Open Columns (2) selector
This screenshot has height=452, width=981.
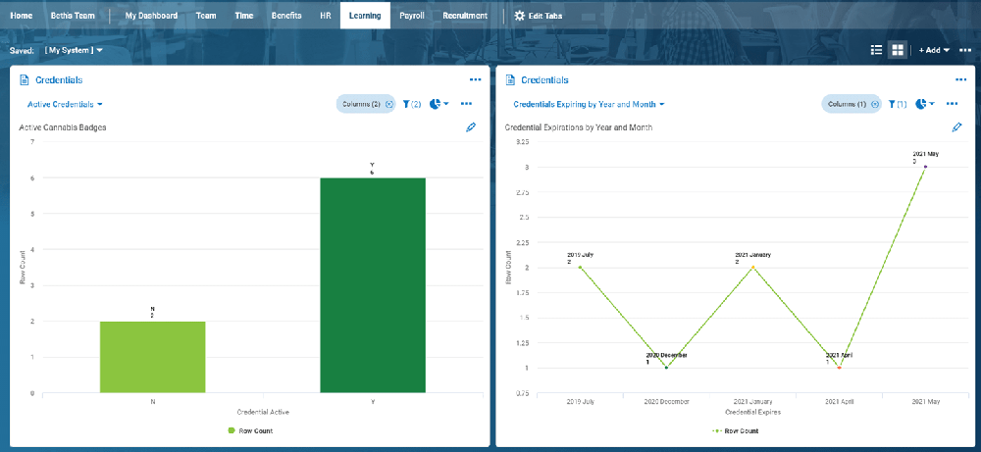click(365, 104)
